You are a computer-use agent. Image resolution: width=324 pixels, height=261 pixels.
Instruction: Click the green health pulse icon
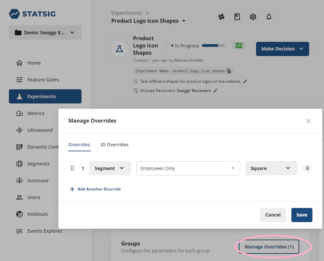click(239, 45)
